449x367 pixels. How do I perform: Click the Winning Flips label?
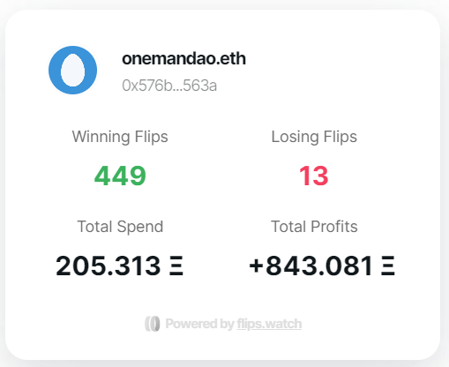coord(120,137)
